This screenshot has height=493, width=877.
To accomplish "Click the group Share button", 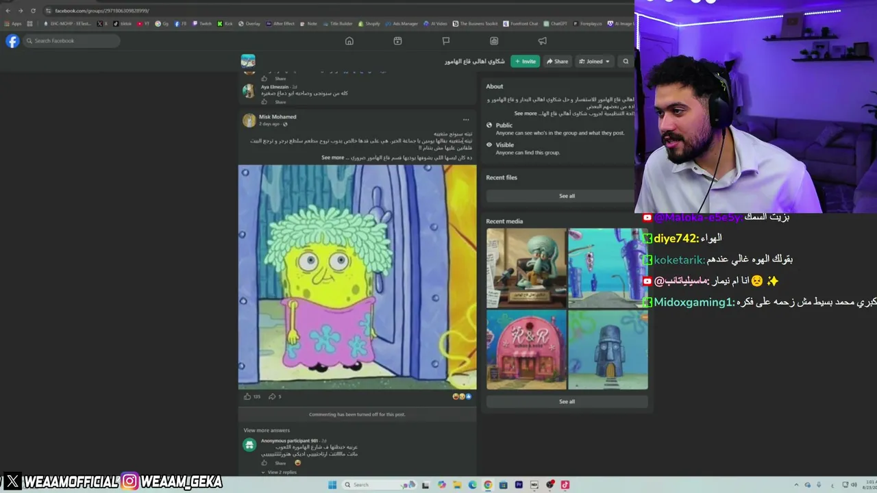I will point(557,62).
